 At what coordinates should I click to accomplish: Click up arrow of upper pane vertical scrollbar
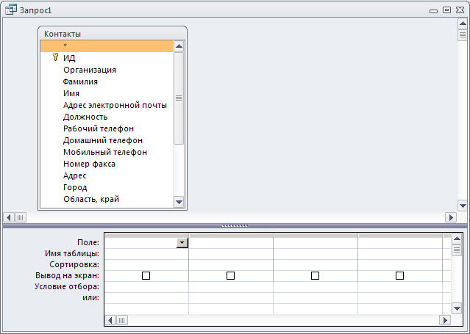pos(463,23)
